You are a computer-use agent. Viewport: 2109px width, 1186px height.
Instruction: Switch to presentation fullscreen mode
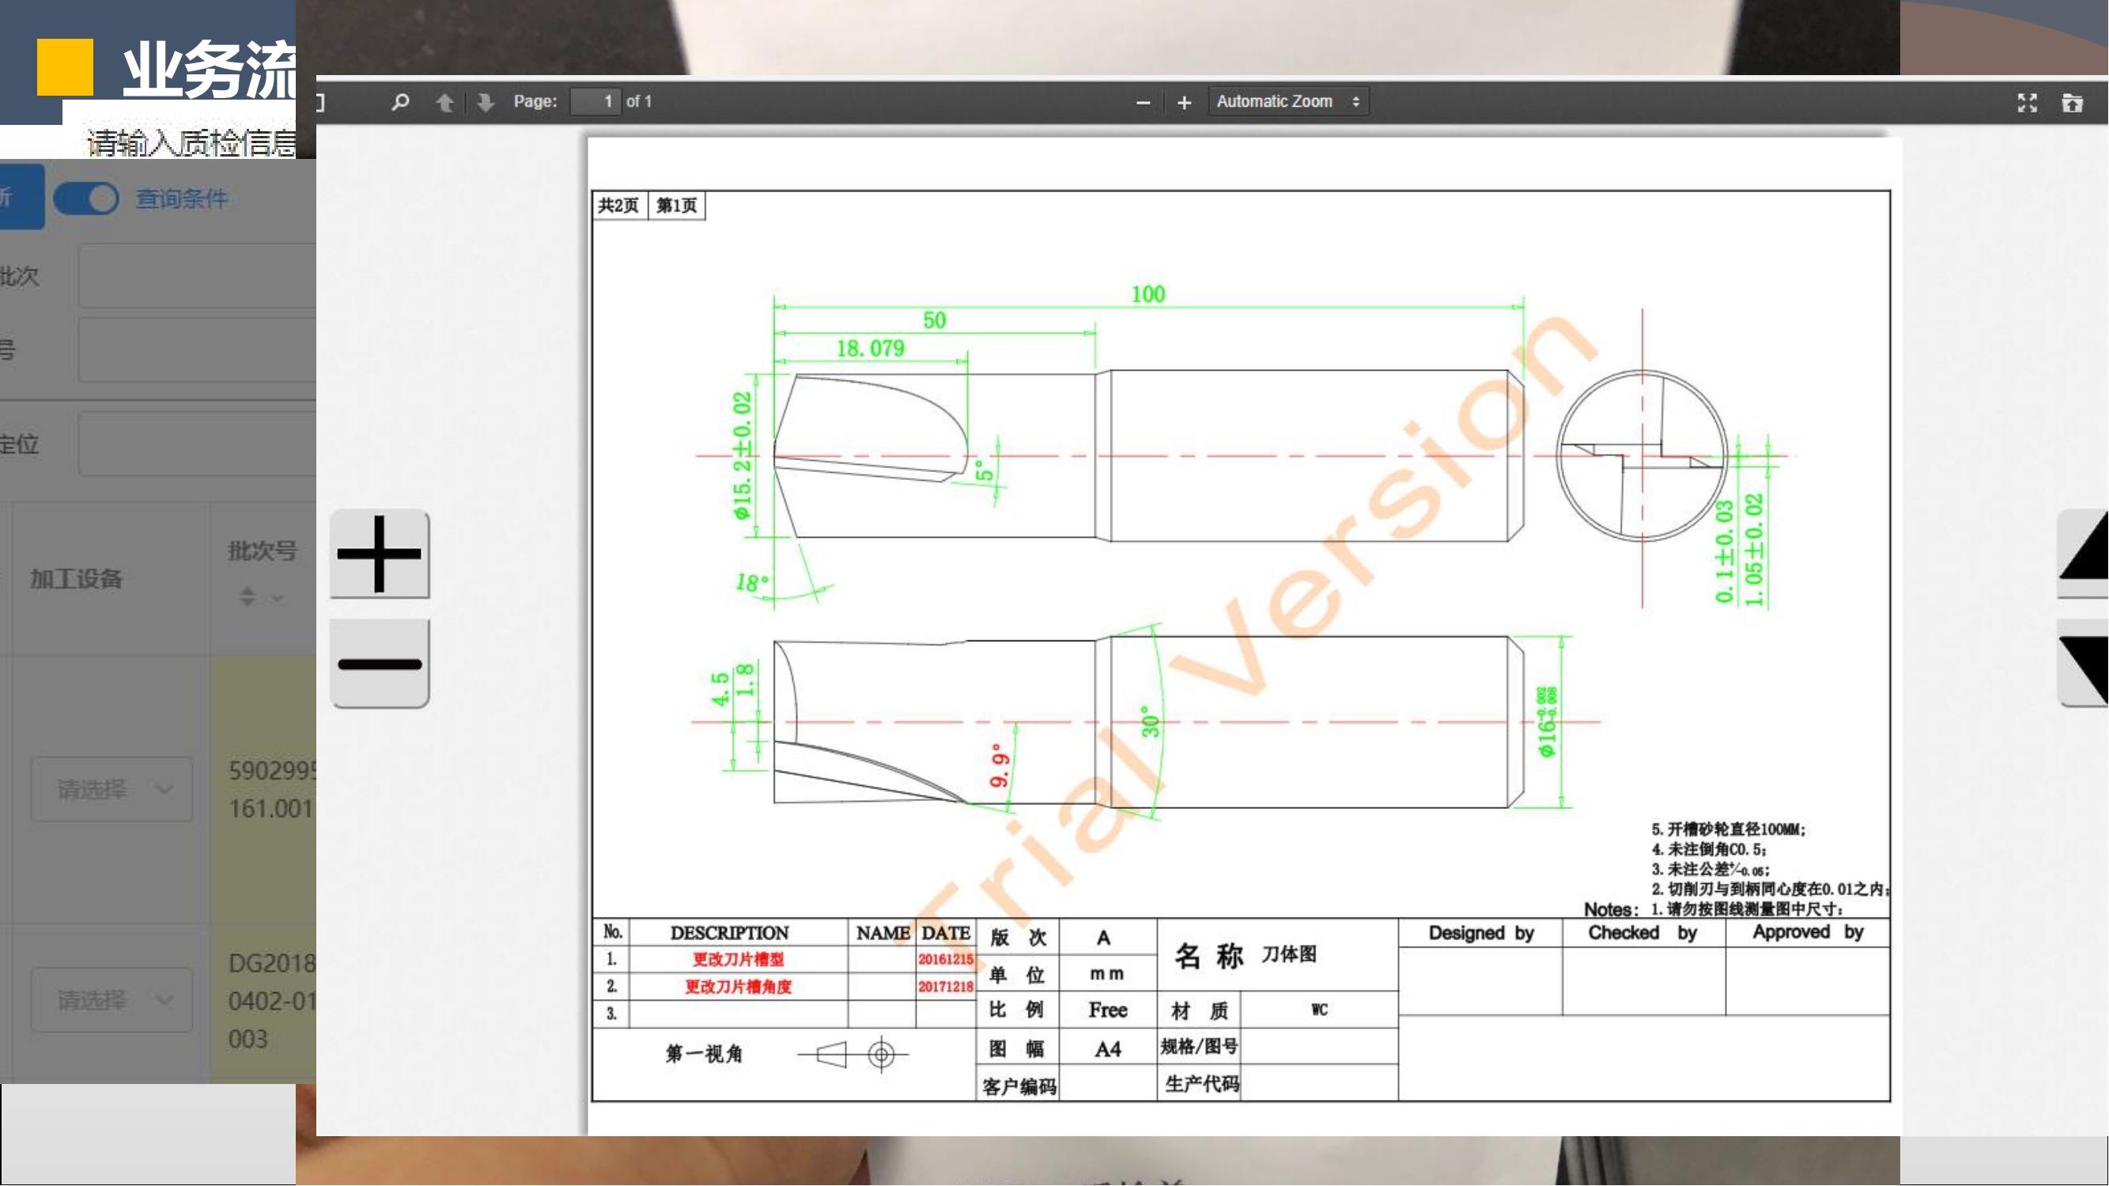[2027, 102]
